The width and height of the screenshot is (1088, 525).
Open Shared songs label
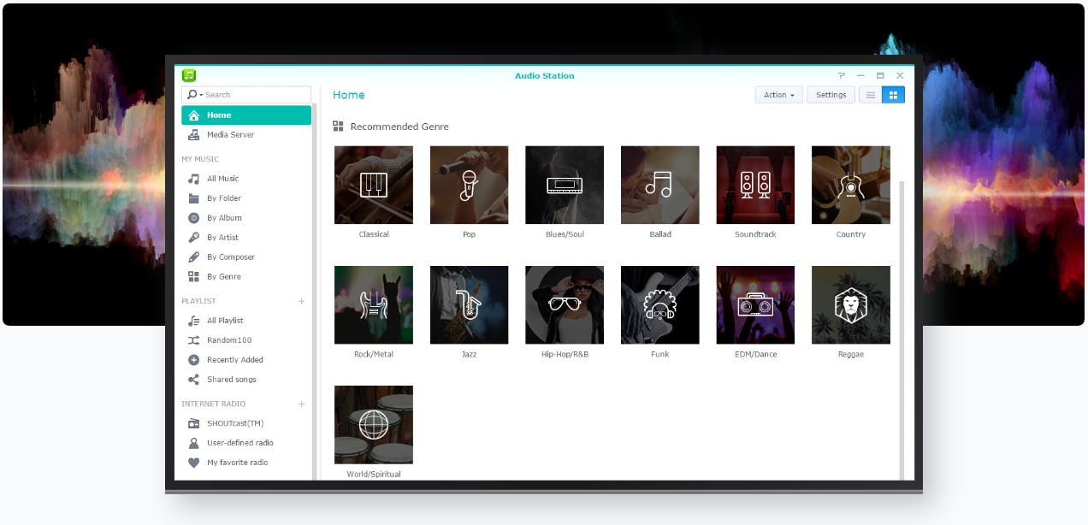pos(232,380)
